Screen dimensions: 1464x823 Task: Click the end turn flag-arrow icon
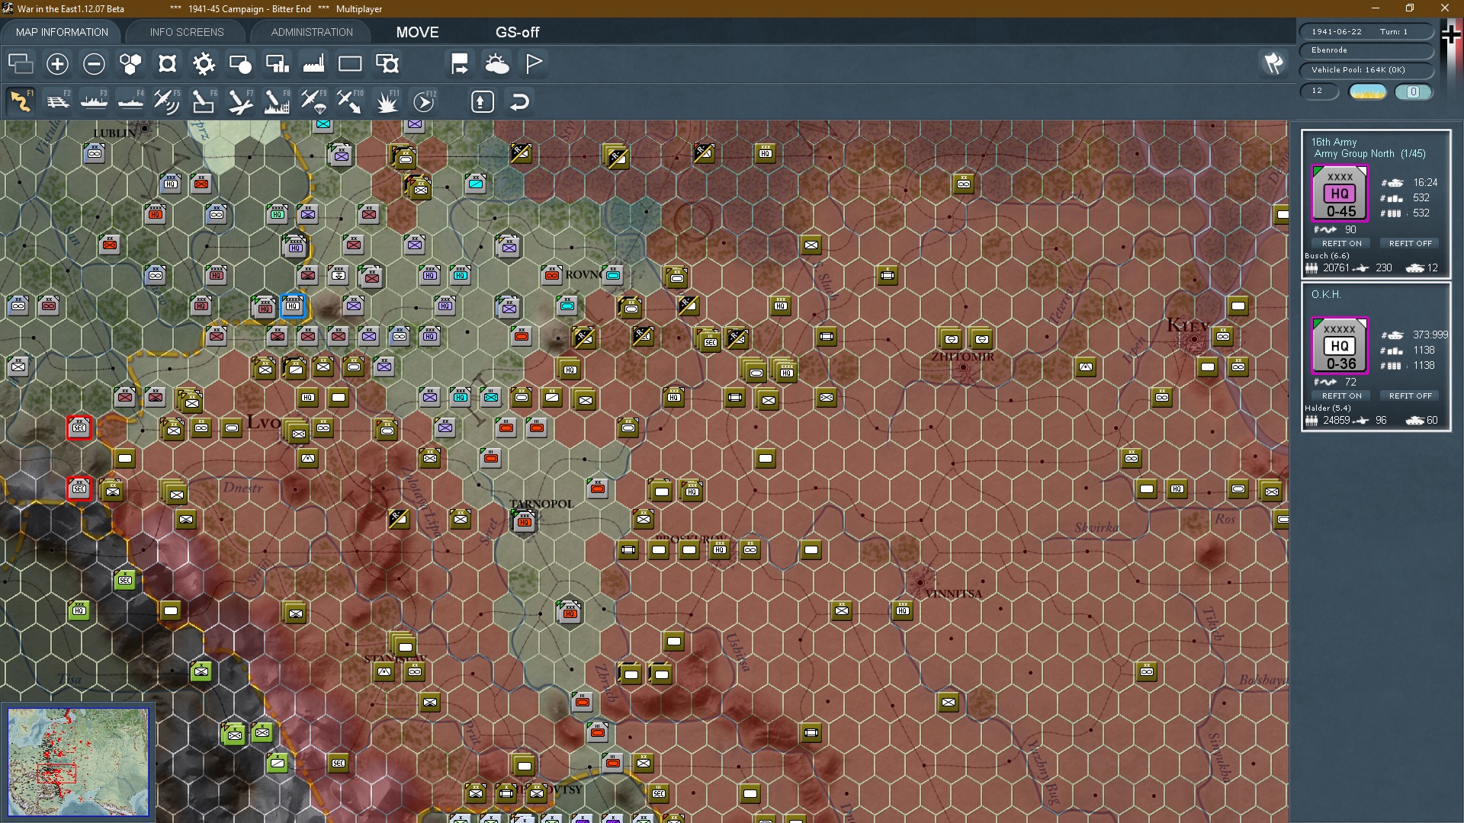[460, 64]
